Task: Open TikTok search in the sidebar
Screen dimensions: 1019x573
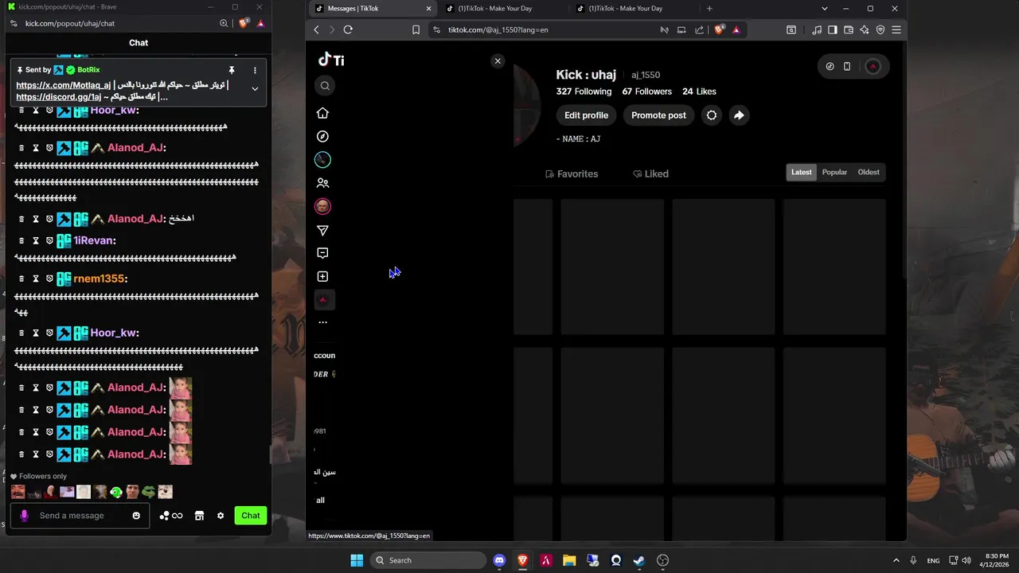Action: click(x=325, y=85)
